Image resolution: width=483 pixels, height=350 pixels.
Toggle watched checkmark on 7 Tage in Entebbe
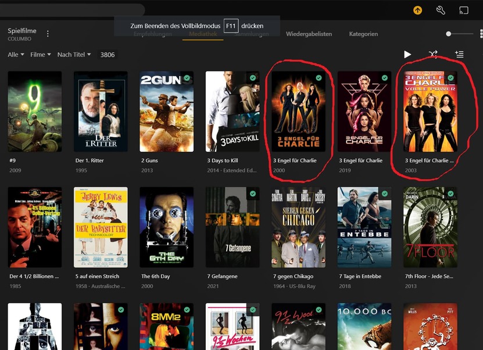pos(385,194)
